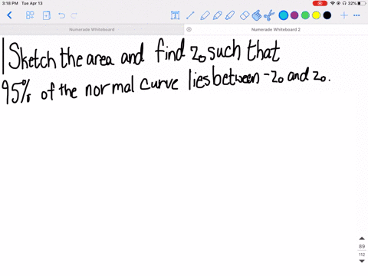Add a new color with plus icon

(x=344, y=15)
